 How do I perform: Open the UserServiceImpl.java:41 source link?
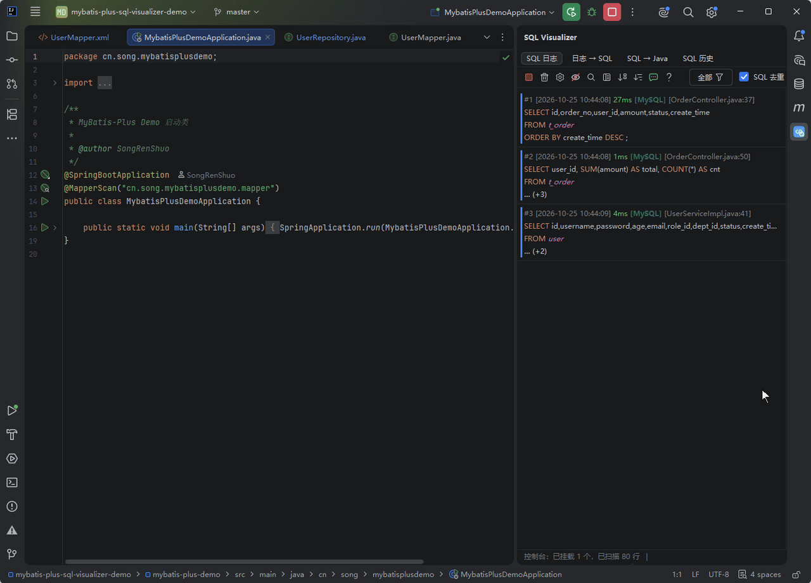[x=706, y=214]
